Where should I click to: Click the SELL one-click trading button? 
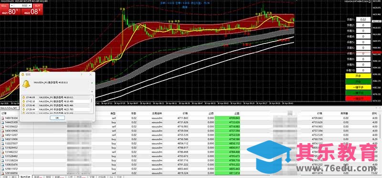click(5, 5)
